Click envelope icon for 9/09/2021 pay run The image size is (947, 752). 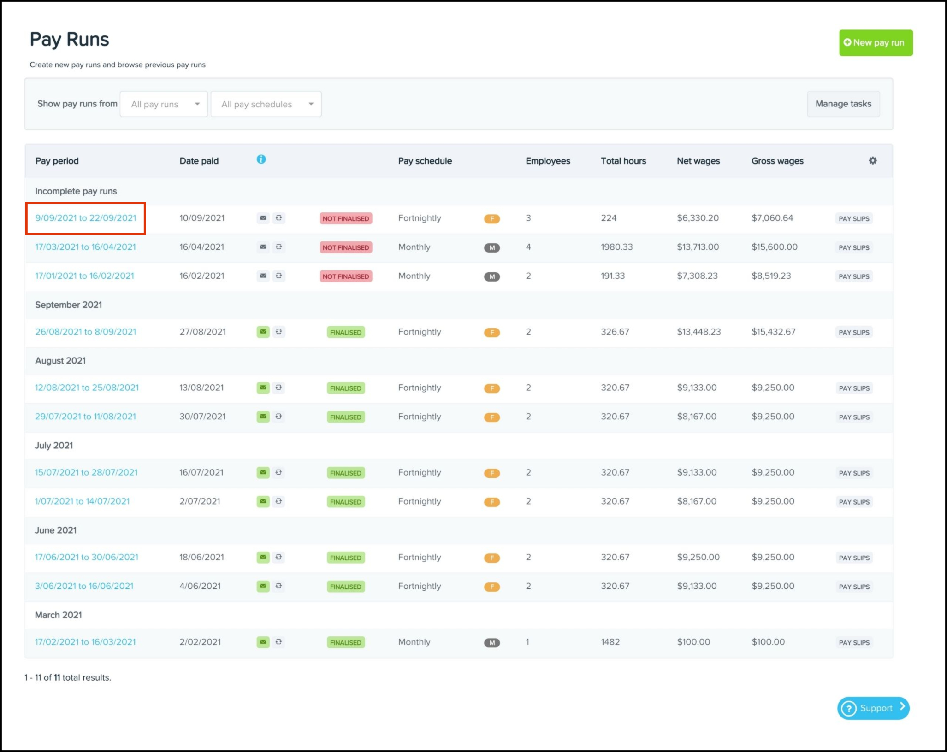(263, 218)
